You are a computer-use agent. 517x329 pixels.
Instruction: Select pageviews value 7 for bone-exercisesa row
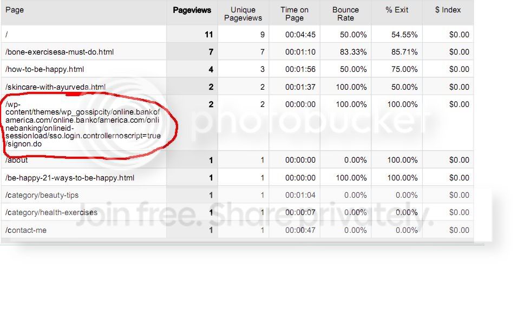tap(211, 52)
